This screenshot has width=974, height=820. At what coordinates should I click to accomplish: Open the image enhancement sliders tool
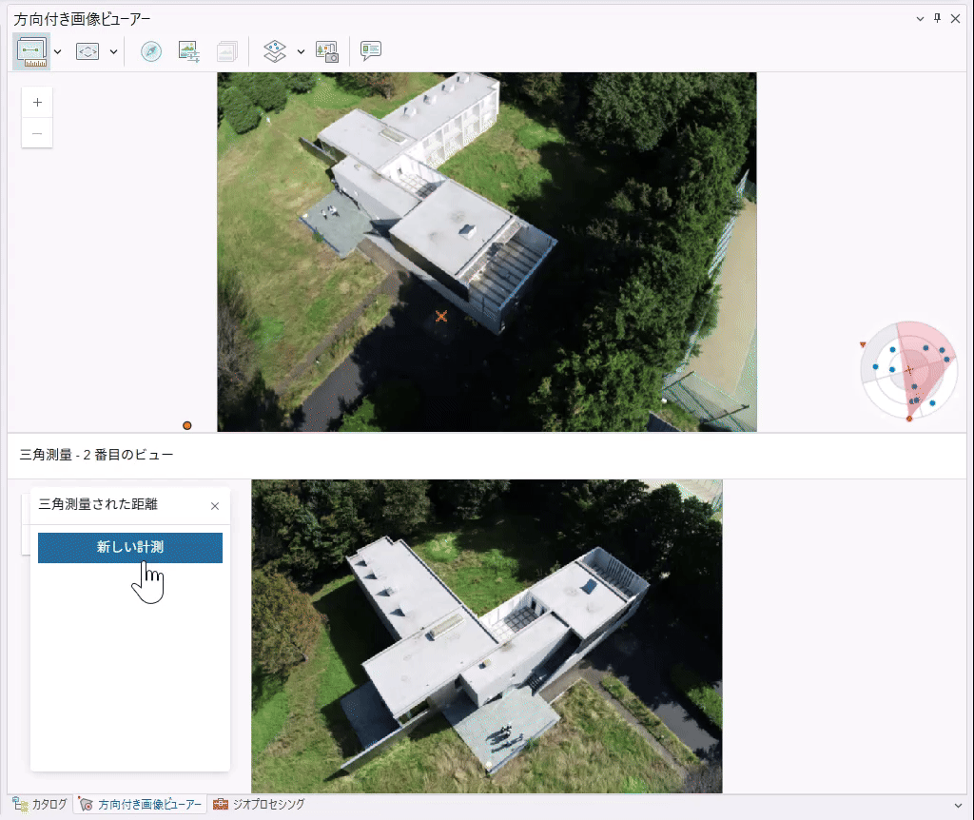[189, 51]
